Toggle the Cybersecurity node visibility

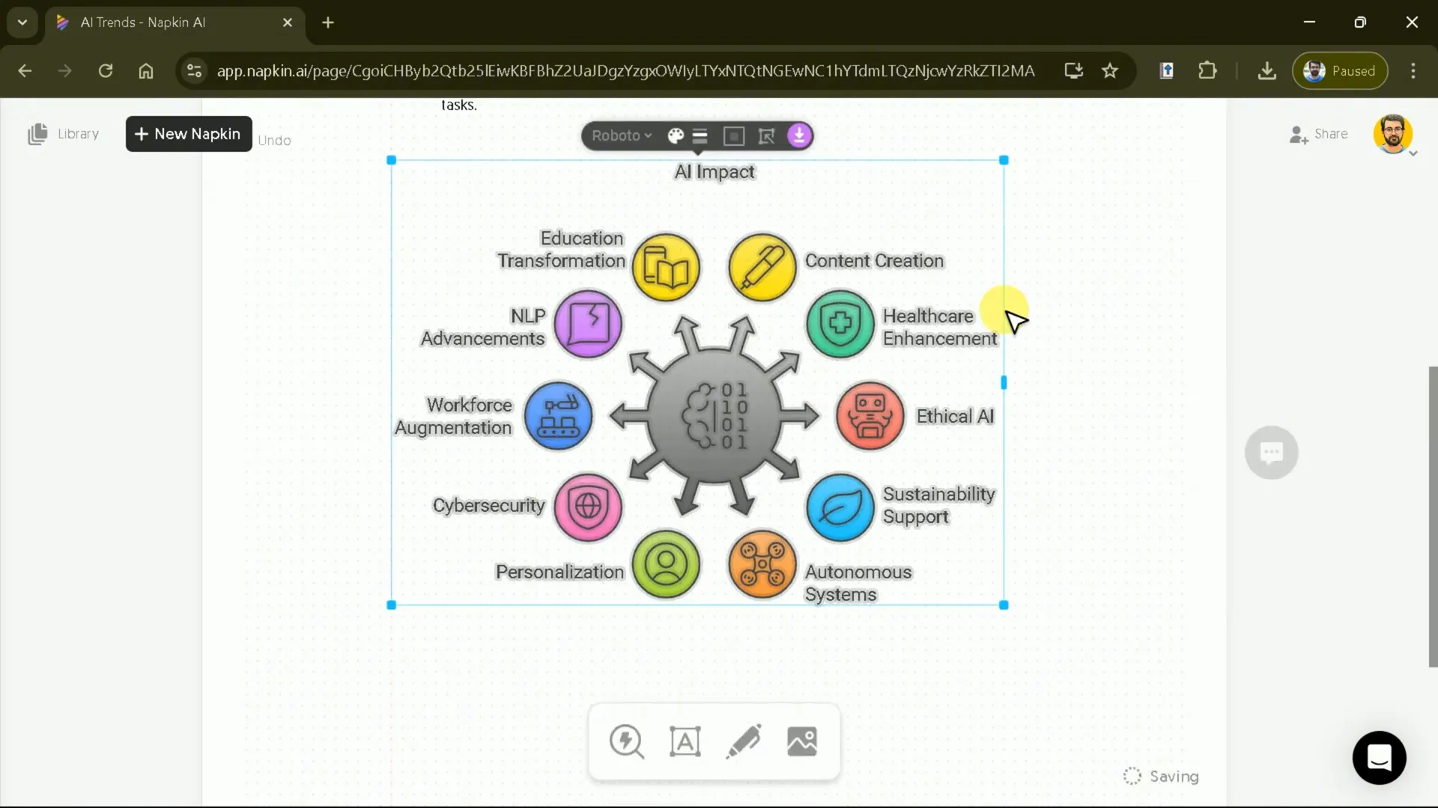pyautogui.click(x=589, y=506)
